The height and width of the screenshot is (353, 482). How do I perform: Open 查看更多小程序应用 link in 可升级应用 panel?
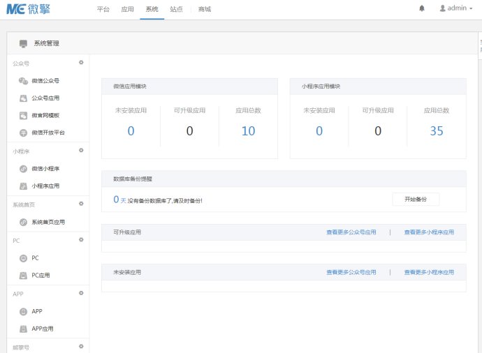[x=429, y=232]
